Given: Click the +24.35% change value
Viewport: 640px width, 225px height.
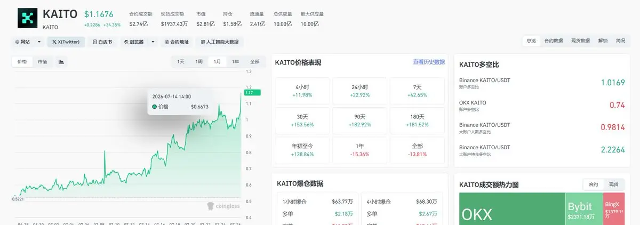Looking at the screenshot, I should click(x=112, y=25).
